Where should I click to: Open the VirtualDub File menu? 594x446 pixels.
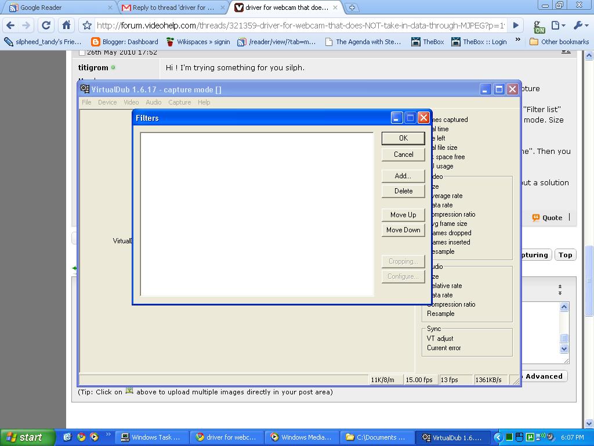coord(86,102)
